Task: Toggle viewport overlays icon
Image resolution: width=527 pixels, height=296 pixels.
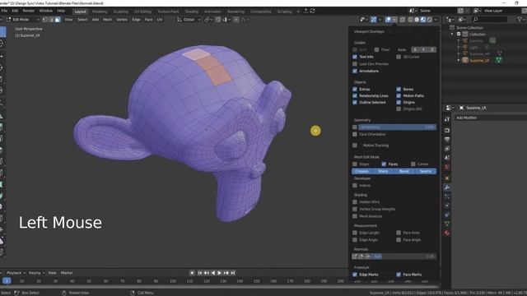Action: coord(388,20)
